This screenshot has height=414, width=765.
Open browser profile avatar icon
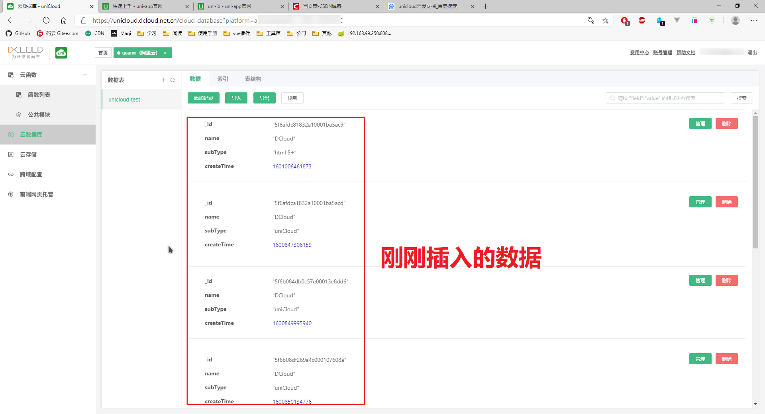tap(736, 20)
